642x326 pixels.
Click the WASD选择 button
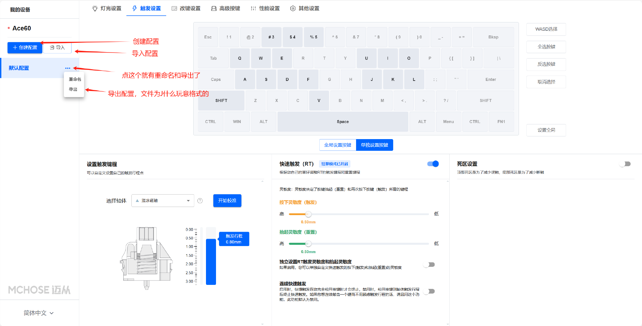click(546, 29)
